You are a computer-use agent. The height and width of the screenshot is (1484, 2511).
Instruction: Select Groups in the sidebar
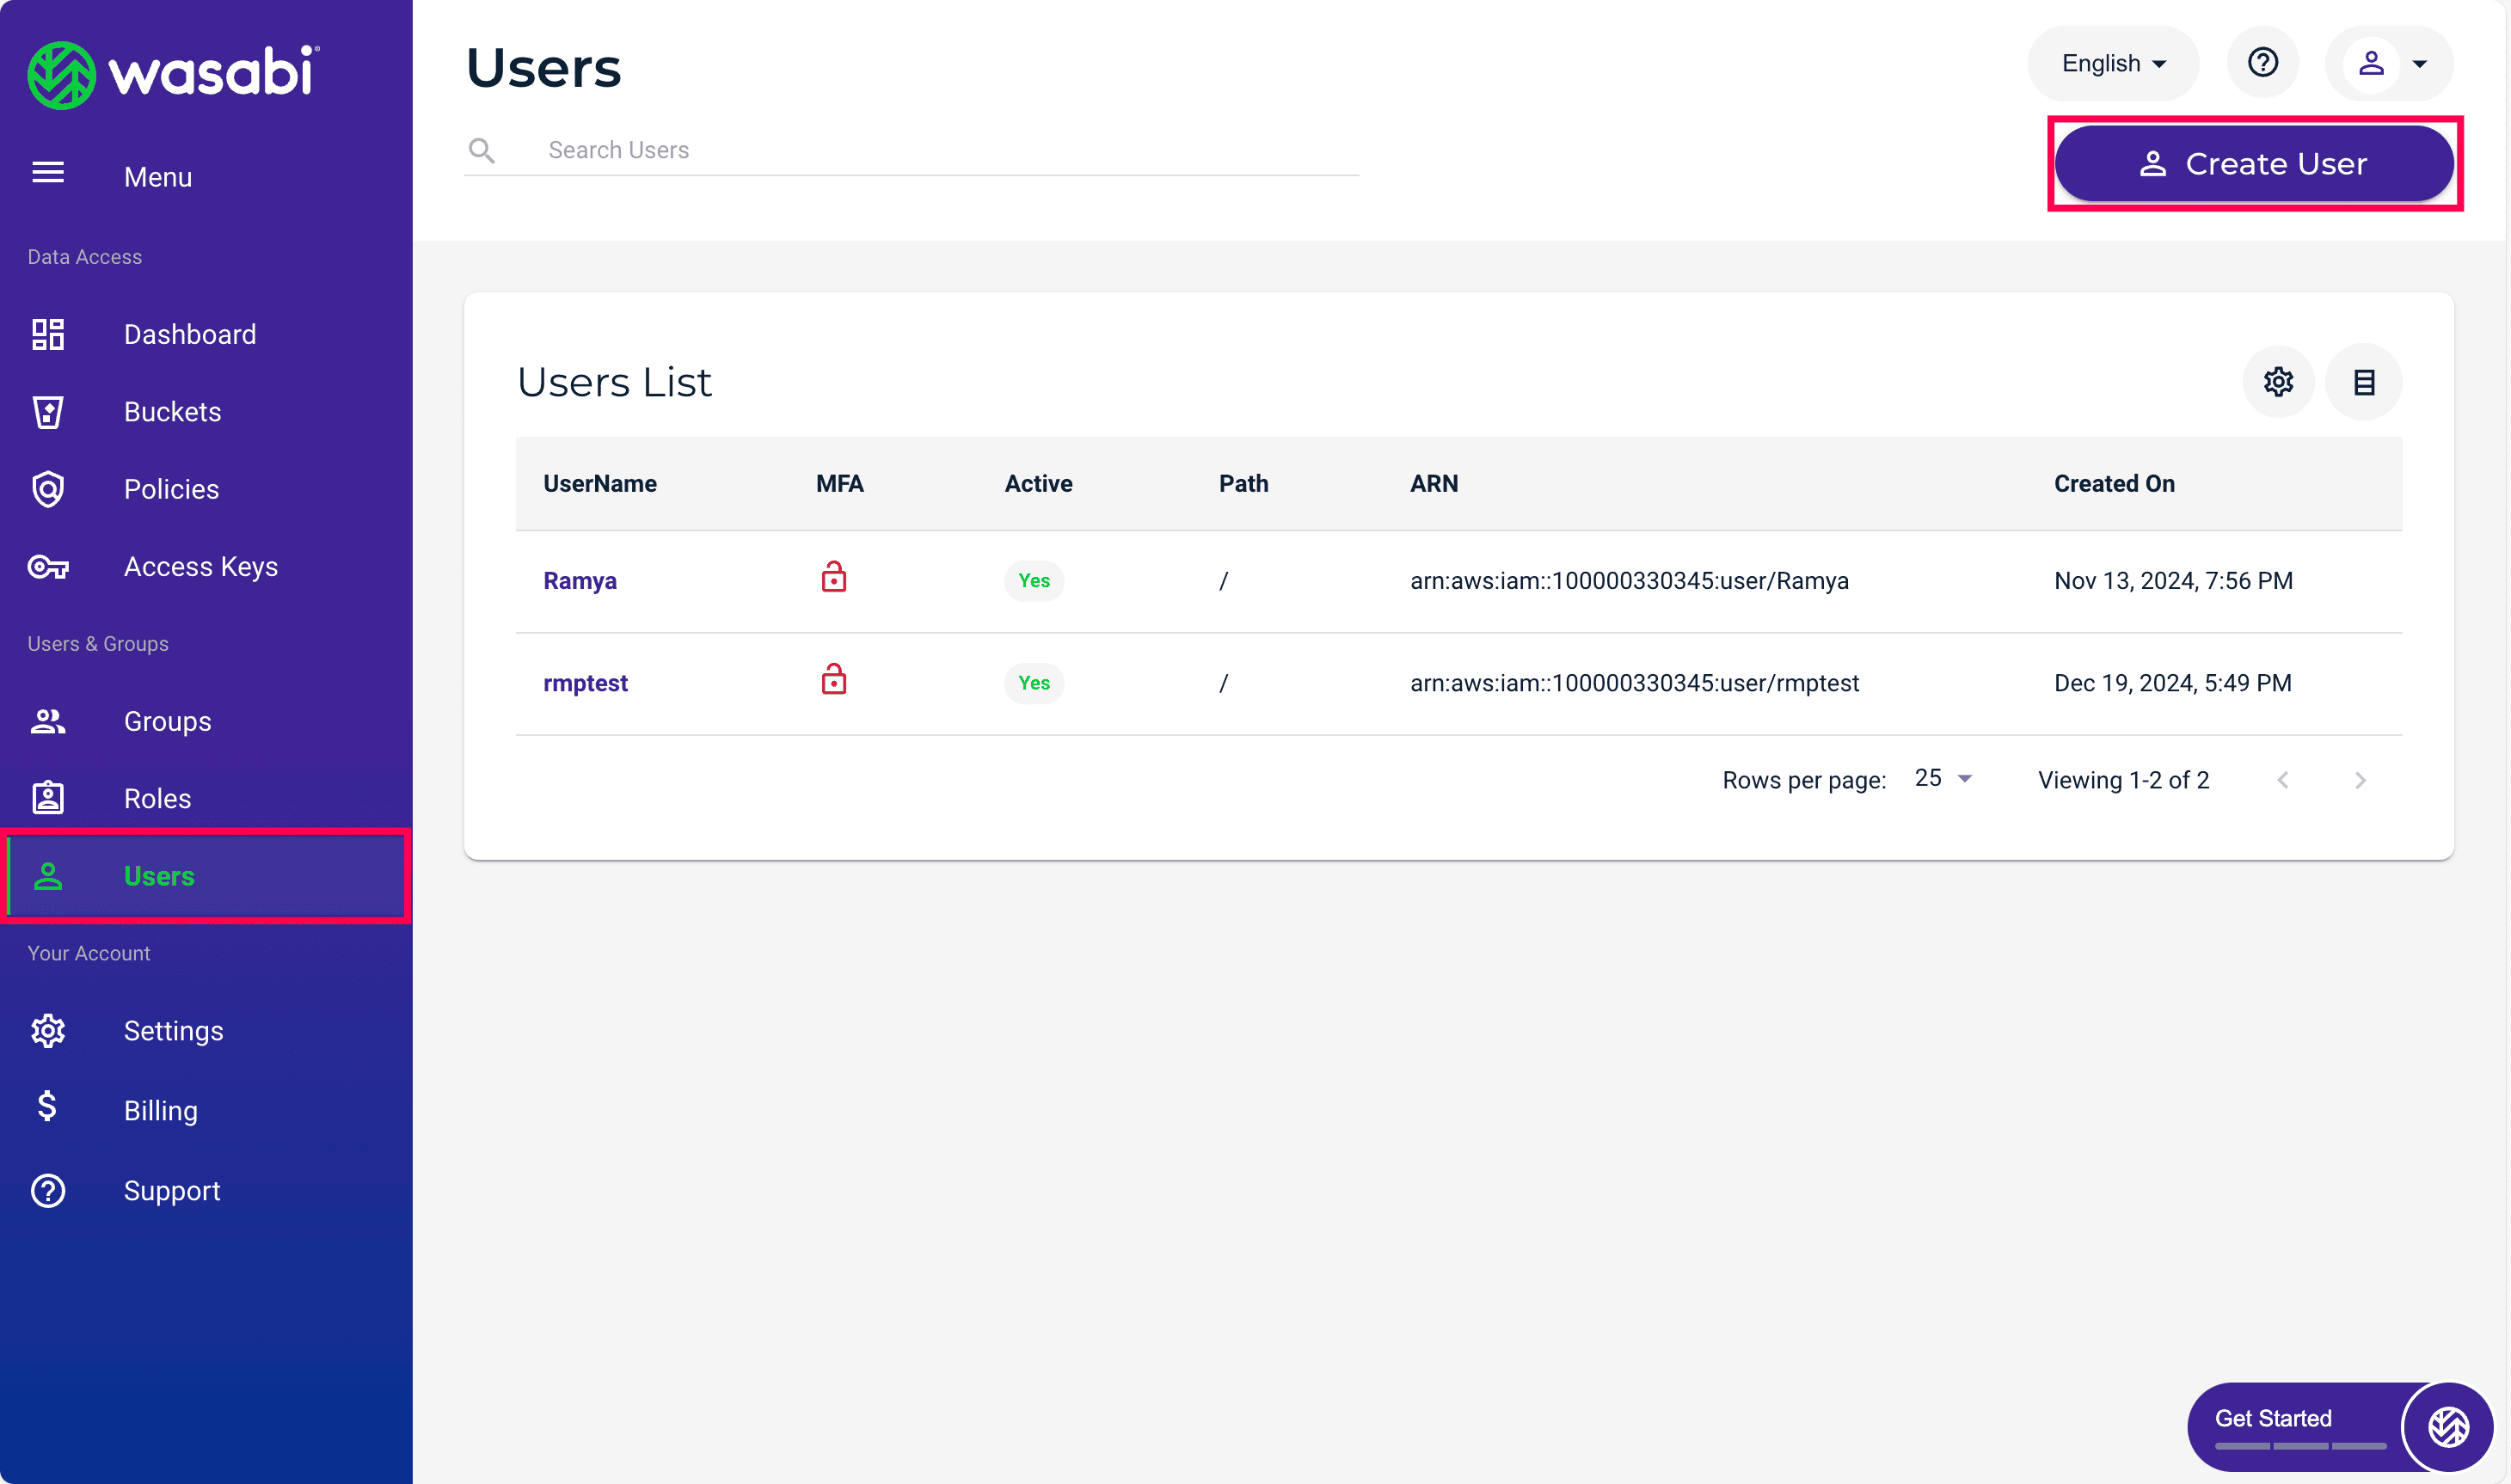point(167,721)
